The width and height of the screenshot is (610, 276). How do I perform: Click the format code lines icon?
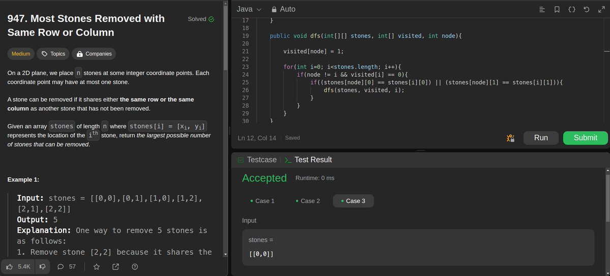tap(542, 9)
